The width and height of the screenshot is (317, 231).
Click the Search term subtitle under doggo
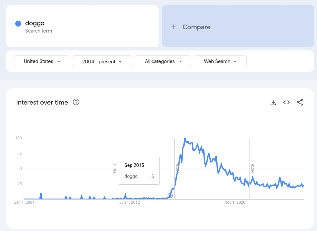coord(38,31)
